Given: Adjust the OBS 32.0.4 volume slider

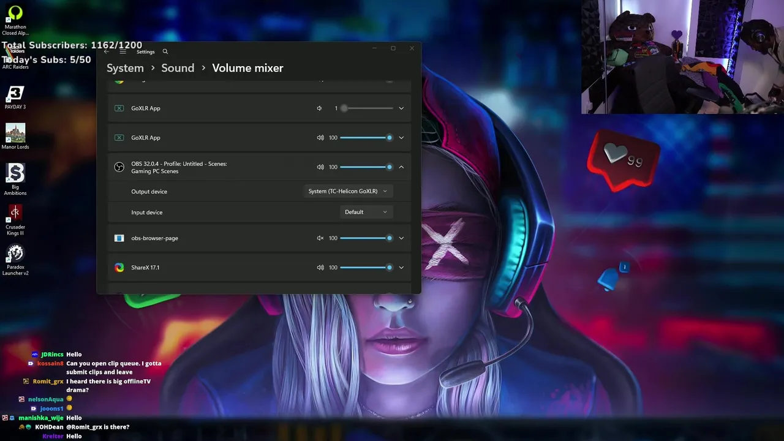Looking at the screenshot, I should point(366,167).
